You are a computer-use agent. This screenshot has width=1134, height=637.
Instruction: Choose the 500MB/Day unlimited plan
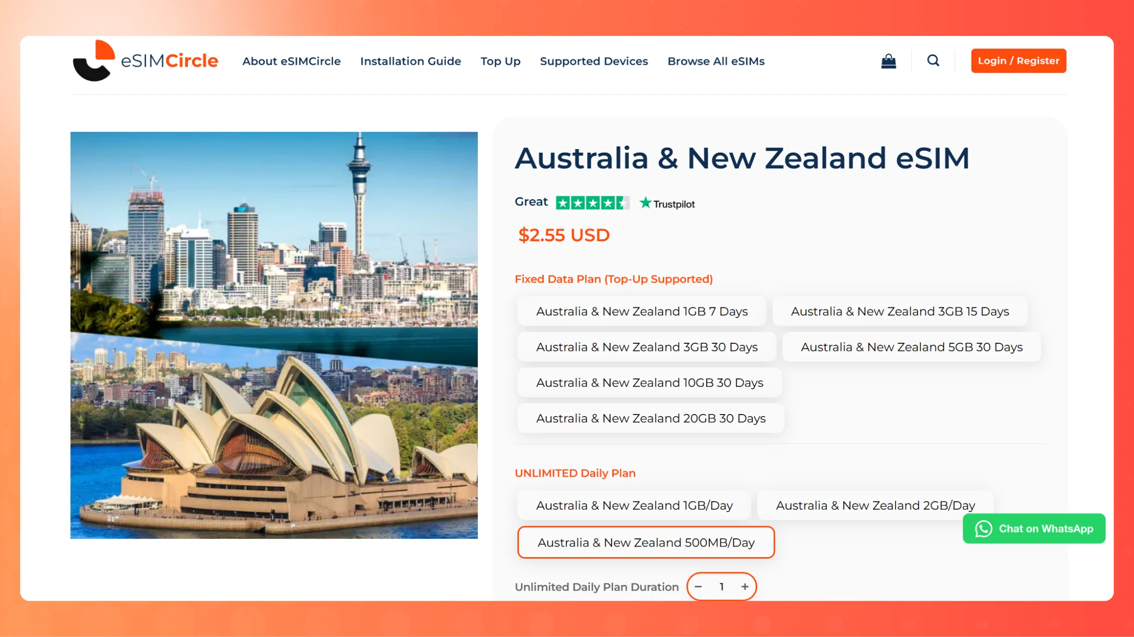point(645,542)
